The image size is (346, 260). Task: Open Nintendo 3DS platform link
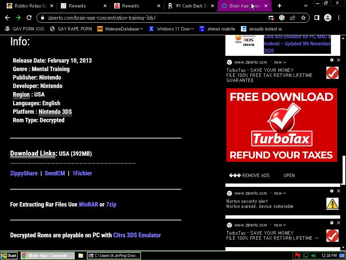pyautogui.click(x=55, y=112)
